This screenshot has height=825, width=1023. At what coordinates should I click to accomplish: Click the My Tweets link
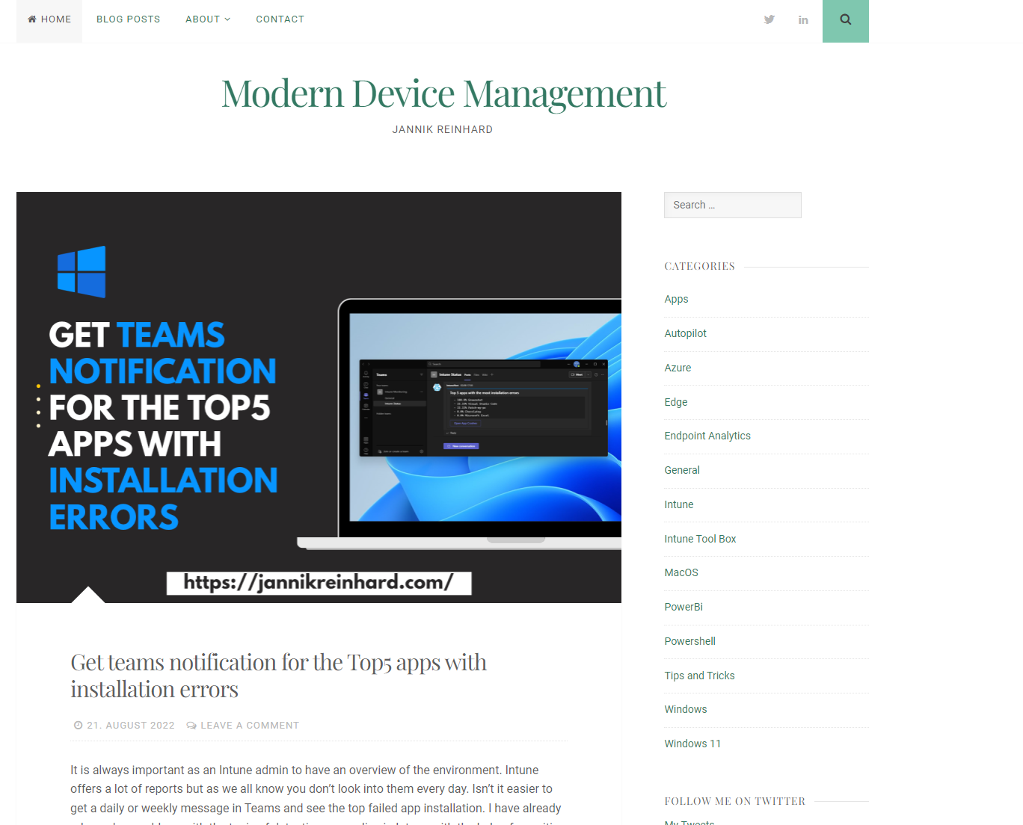point(689,822)
